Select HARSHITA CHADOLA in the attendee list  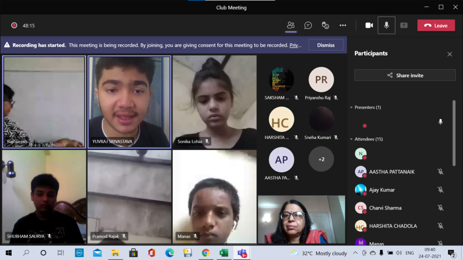coord(400,226)
